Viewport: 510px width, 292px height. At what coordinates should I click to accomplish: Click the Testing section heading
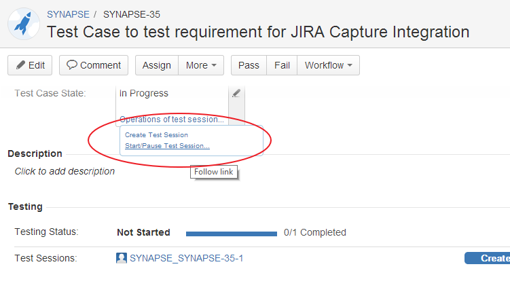(x=25, y=206)
